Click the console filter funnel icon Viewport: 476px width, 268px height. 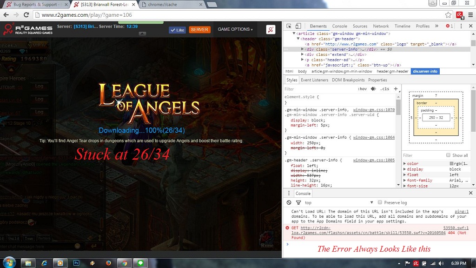point(298,203)
